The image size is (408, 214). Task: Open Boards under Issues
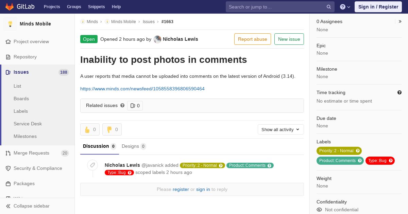[x=21, y=99]
